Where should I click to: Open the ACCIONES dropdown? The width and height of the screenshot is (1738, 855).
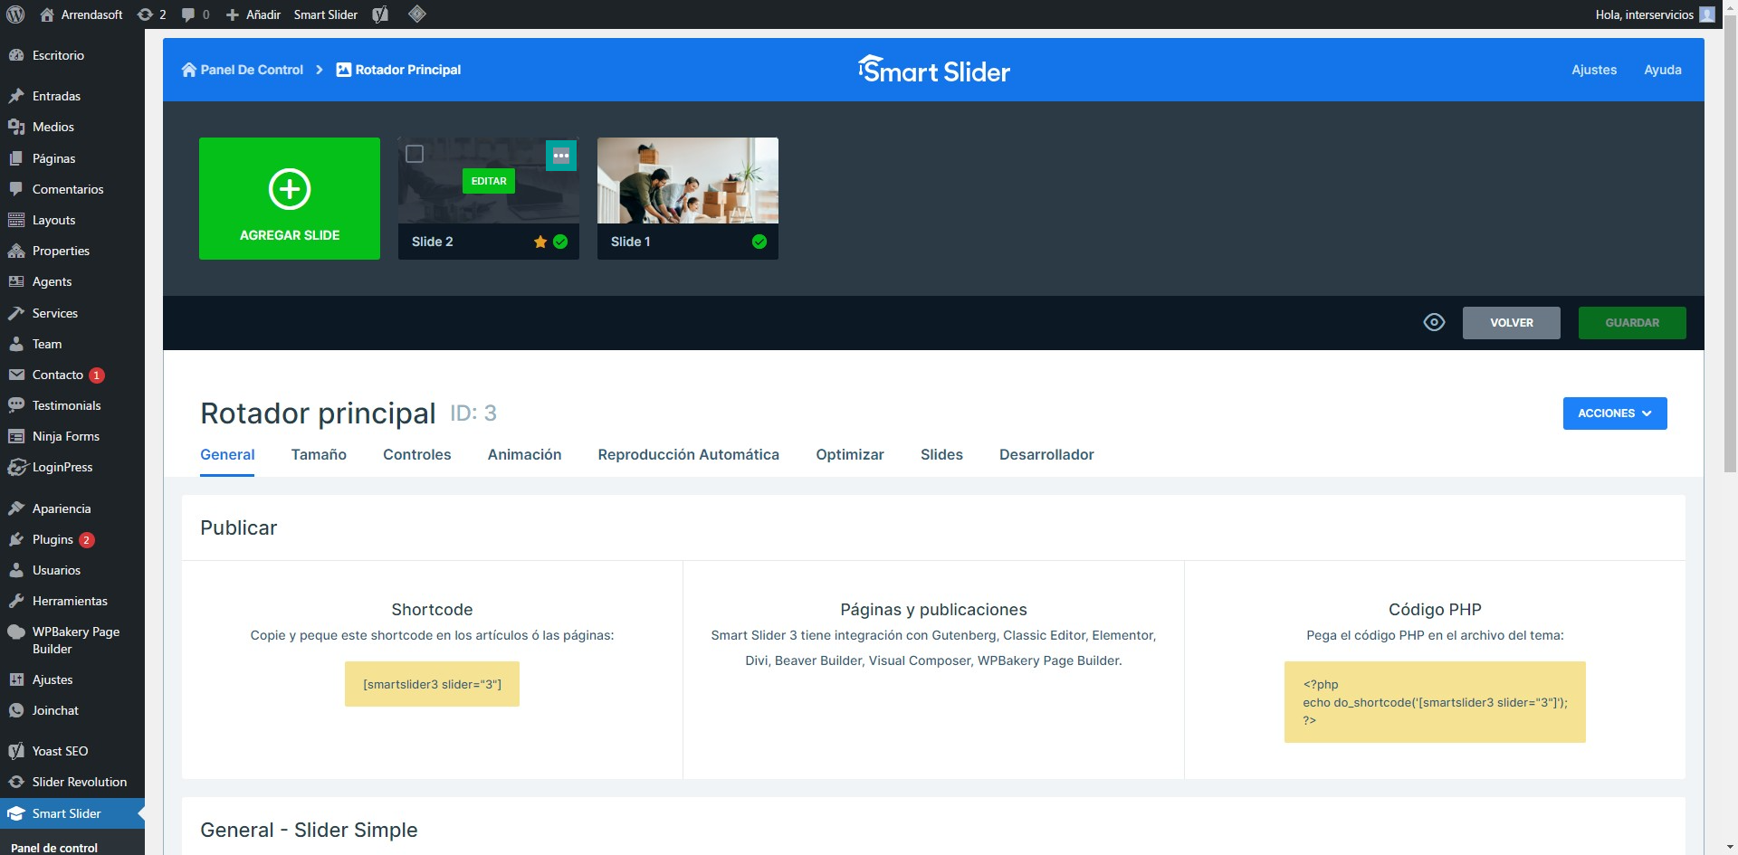coord(1615,413)
